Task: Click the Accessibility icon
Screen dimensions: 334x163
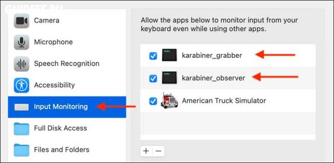Action: click(21, 85)
